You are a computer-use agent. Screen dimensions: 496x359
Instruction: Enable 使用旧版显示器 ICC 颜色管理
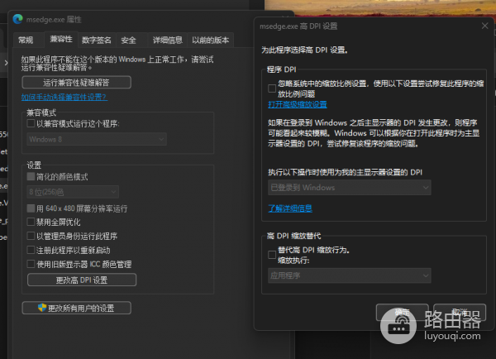31,264
